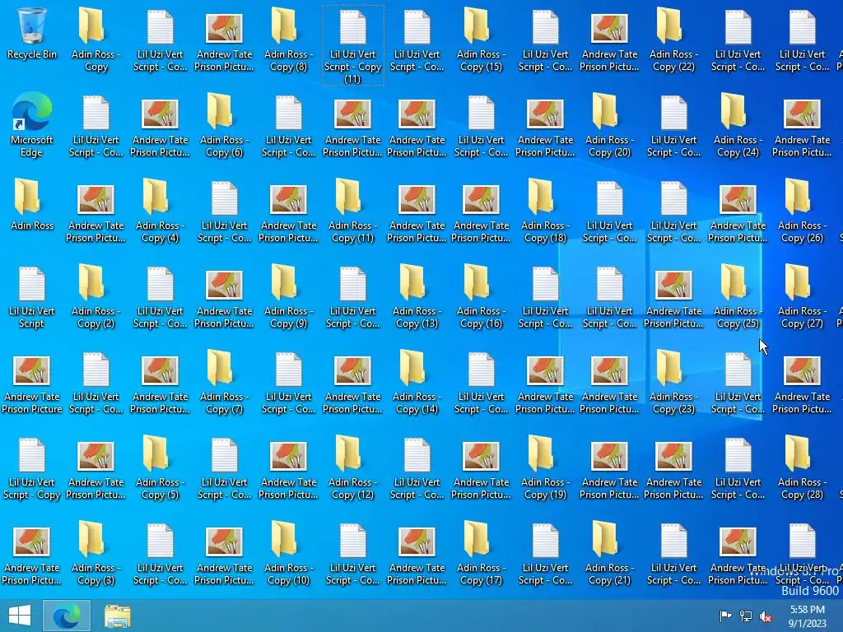Select Adin Ross - Copy (19) folder
This screenshot has width=843, height=632.
pyautogui.click(x=545, y=468)
